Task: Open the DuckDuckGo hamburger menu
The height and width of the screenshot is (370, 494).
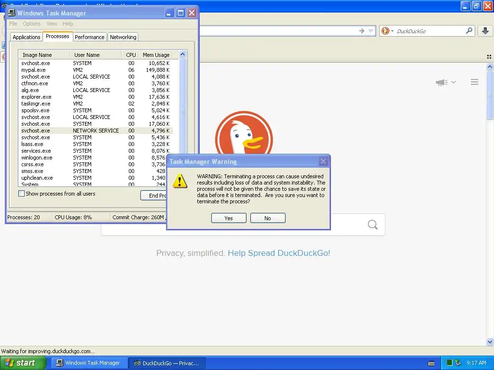Action: pyautogui.click(x=475, y=82)
